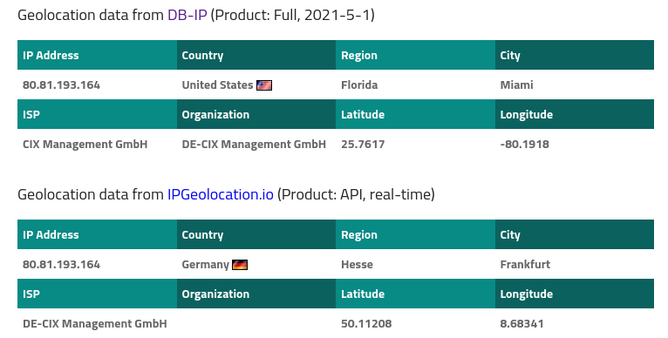Viewport: 668px width, 338px height.
Task: Click the United States country text
Action: 217,85
